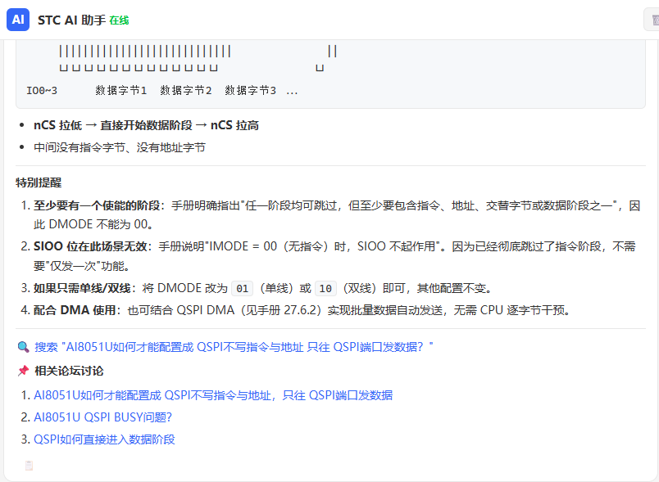Open the AI8051U QSPI不写指令与地址 search link
Screen dimensions: 659x482
[x=234, y=347]
